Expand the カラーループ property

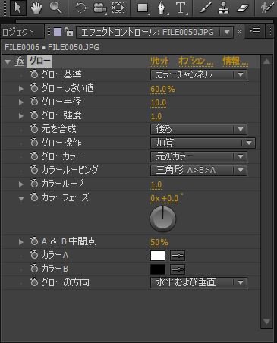(x=21, y=184)
